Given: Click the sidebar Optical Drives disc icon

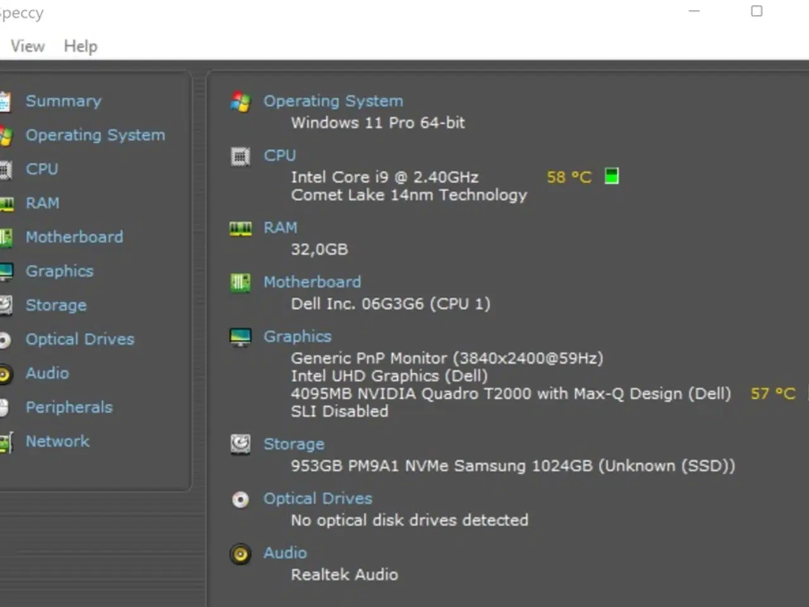Looking at the screenshot, I should pyautogui.click(x=4, y=340).
